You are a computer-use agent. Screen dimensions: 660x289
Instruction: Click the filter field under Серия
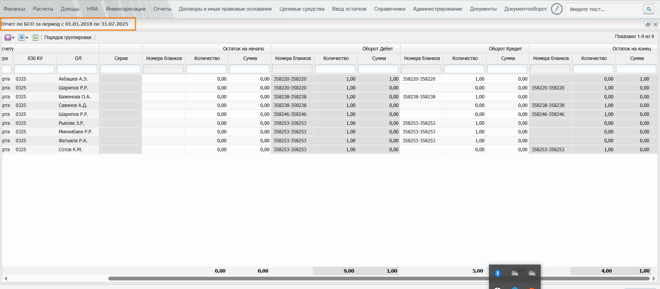point(120,69)
